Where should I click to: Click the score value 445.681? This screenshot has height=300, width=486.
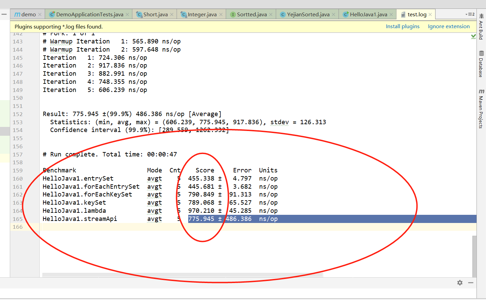click(x=201, y=187)
